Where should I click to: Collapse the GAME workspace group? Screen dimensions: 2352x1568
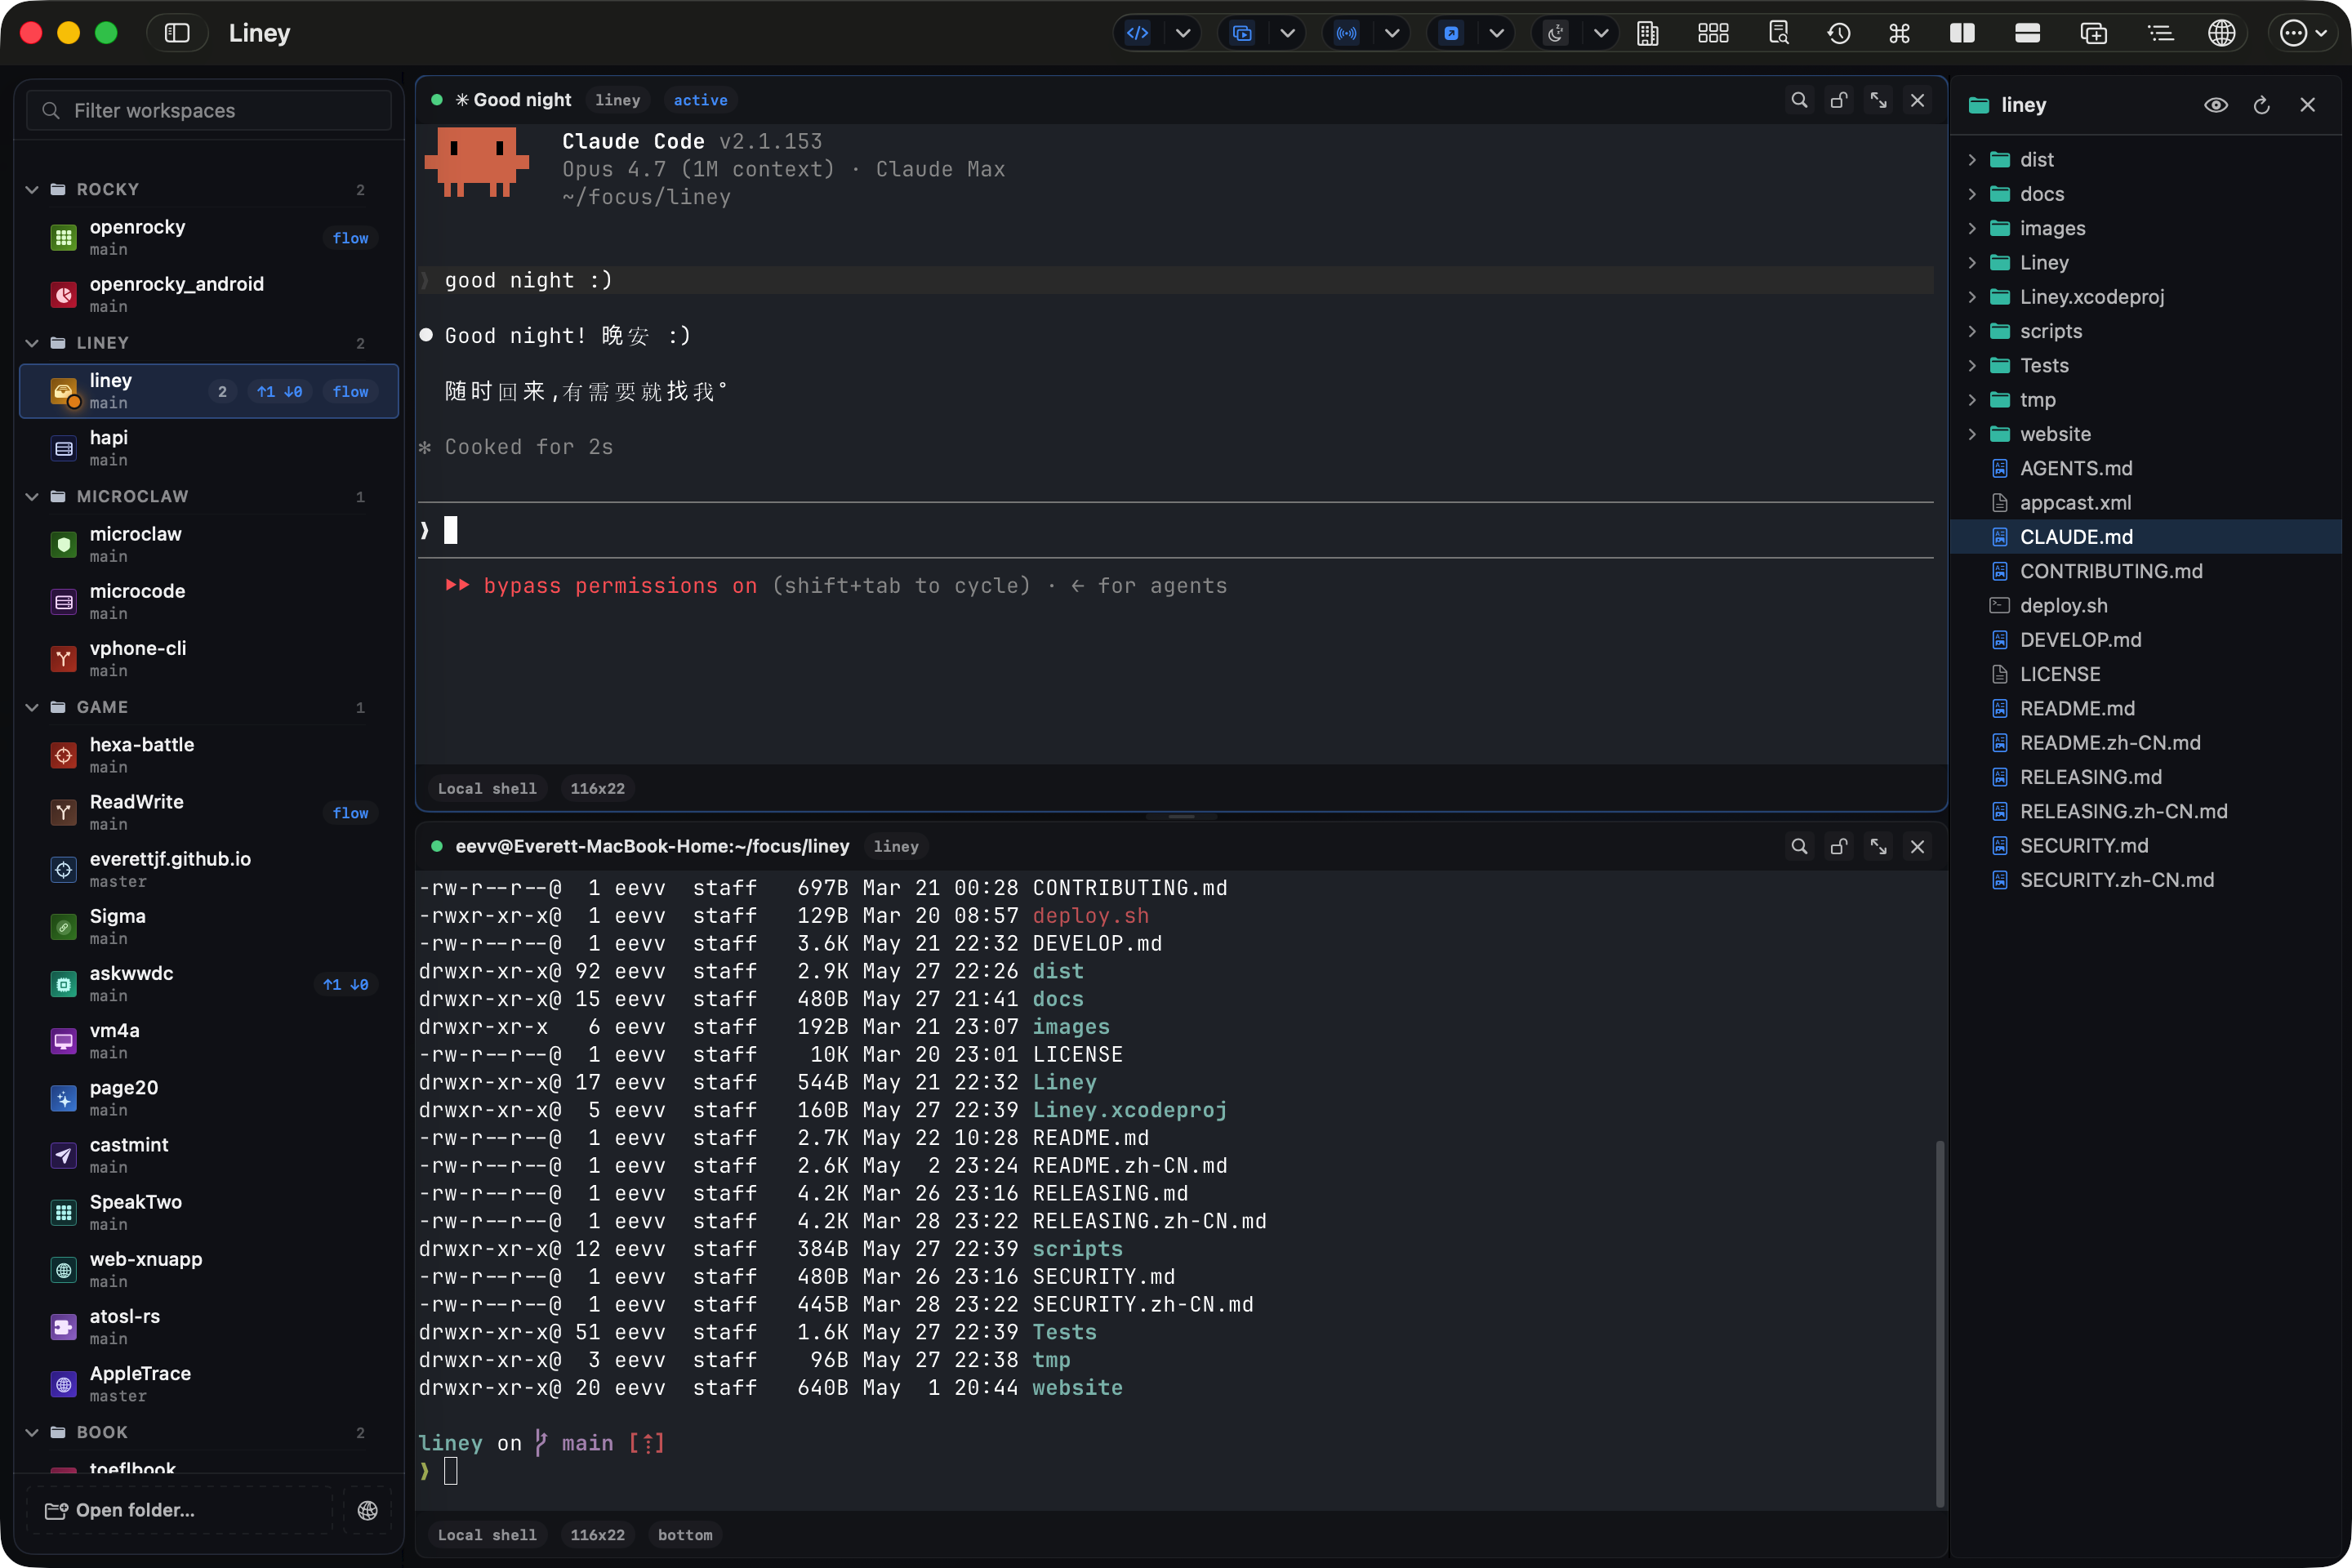pos(32,707)
